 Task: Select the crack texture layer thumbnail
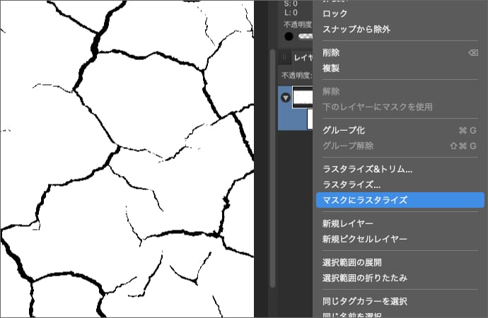(302, 98)
